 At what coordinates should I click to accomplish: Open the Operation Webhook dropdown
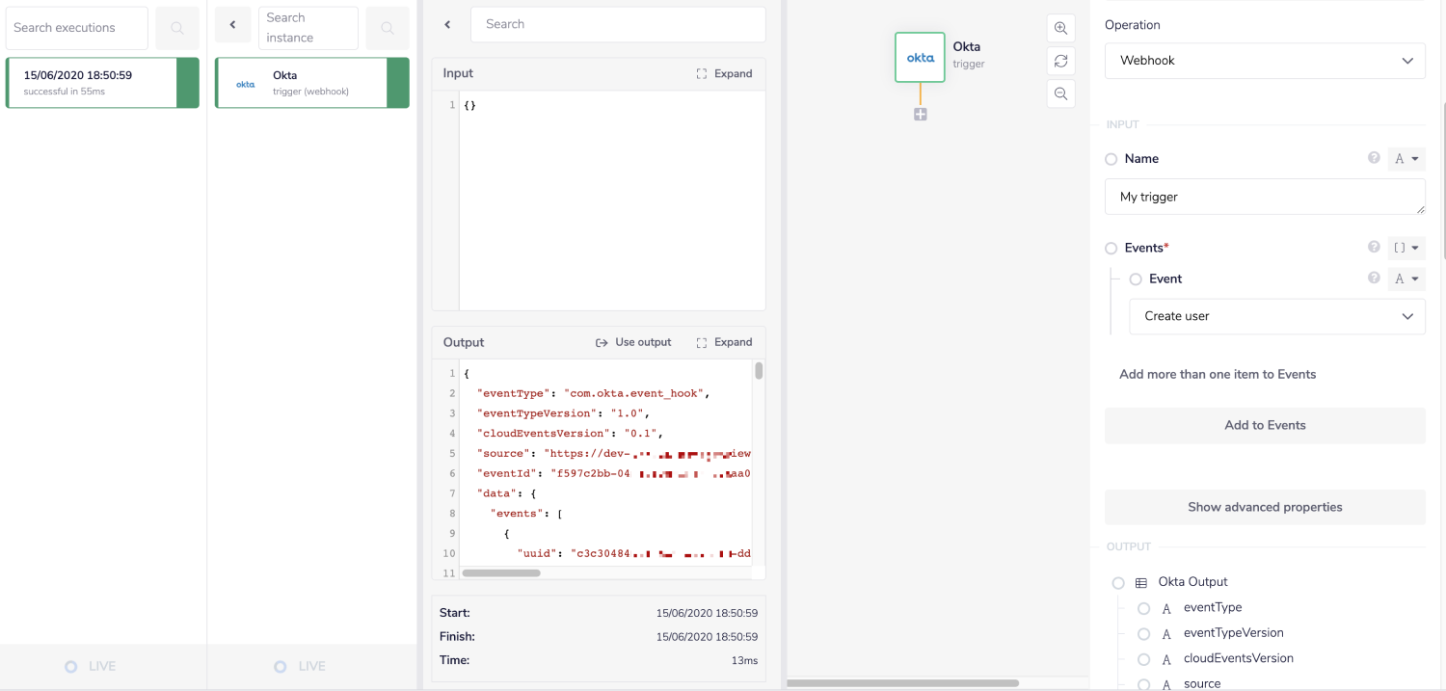1264,61
